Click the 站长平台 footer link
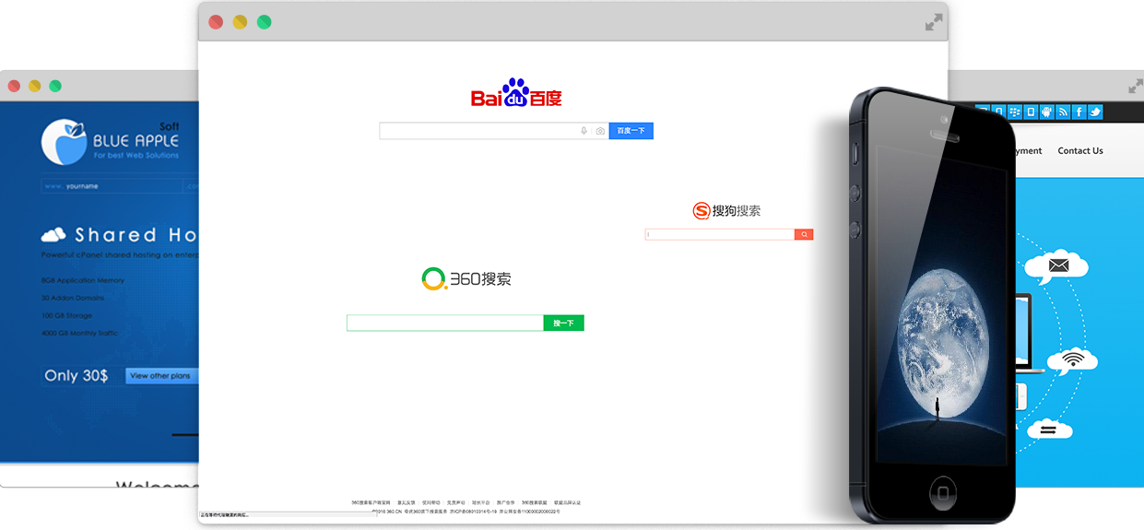The height and width of the screenshot is (530, 1144). point(480,502)
